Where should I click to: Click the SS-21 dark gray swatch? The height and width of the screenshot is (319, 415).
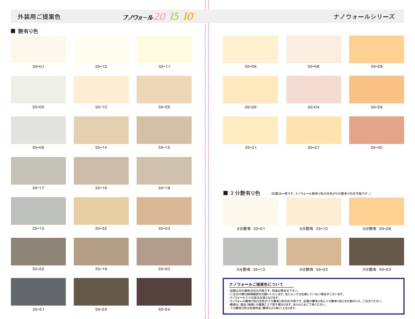coord(38,292)
